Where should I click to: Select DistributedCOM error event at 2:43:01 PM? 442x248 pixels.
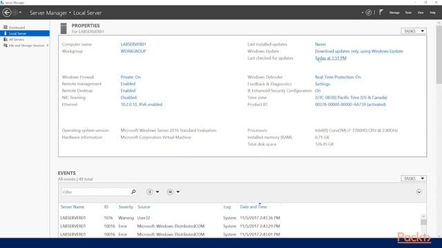click(x=170, y=234)
